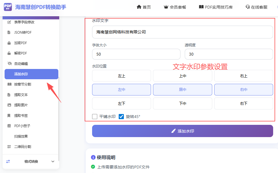Select 右中 watermark position
Viewport: 278px width, 173px height.
[244, 89]
